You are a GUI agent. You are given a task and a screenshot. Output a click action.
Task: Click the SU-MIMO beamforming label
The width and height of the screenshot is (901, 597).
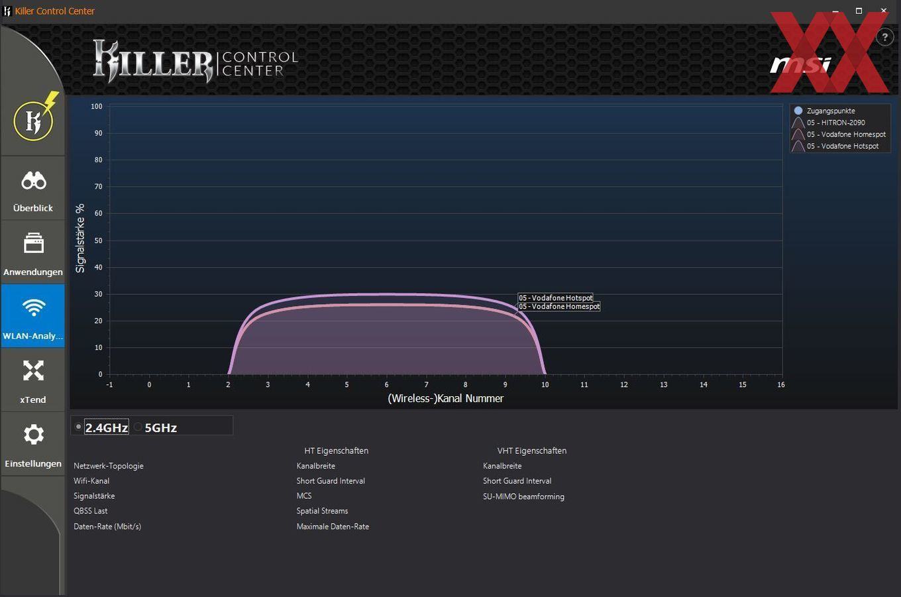point(523,496)
